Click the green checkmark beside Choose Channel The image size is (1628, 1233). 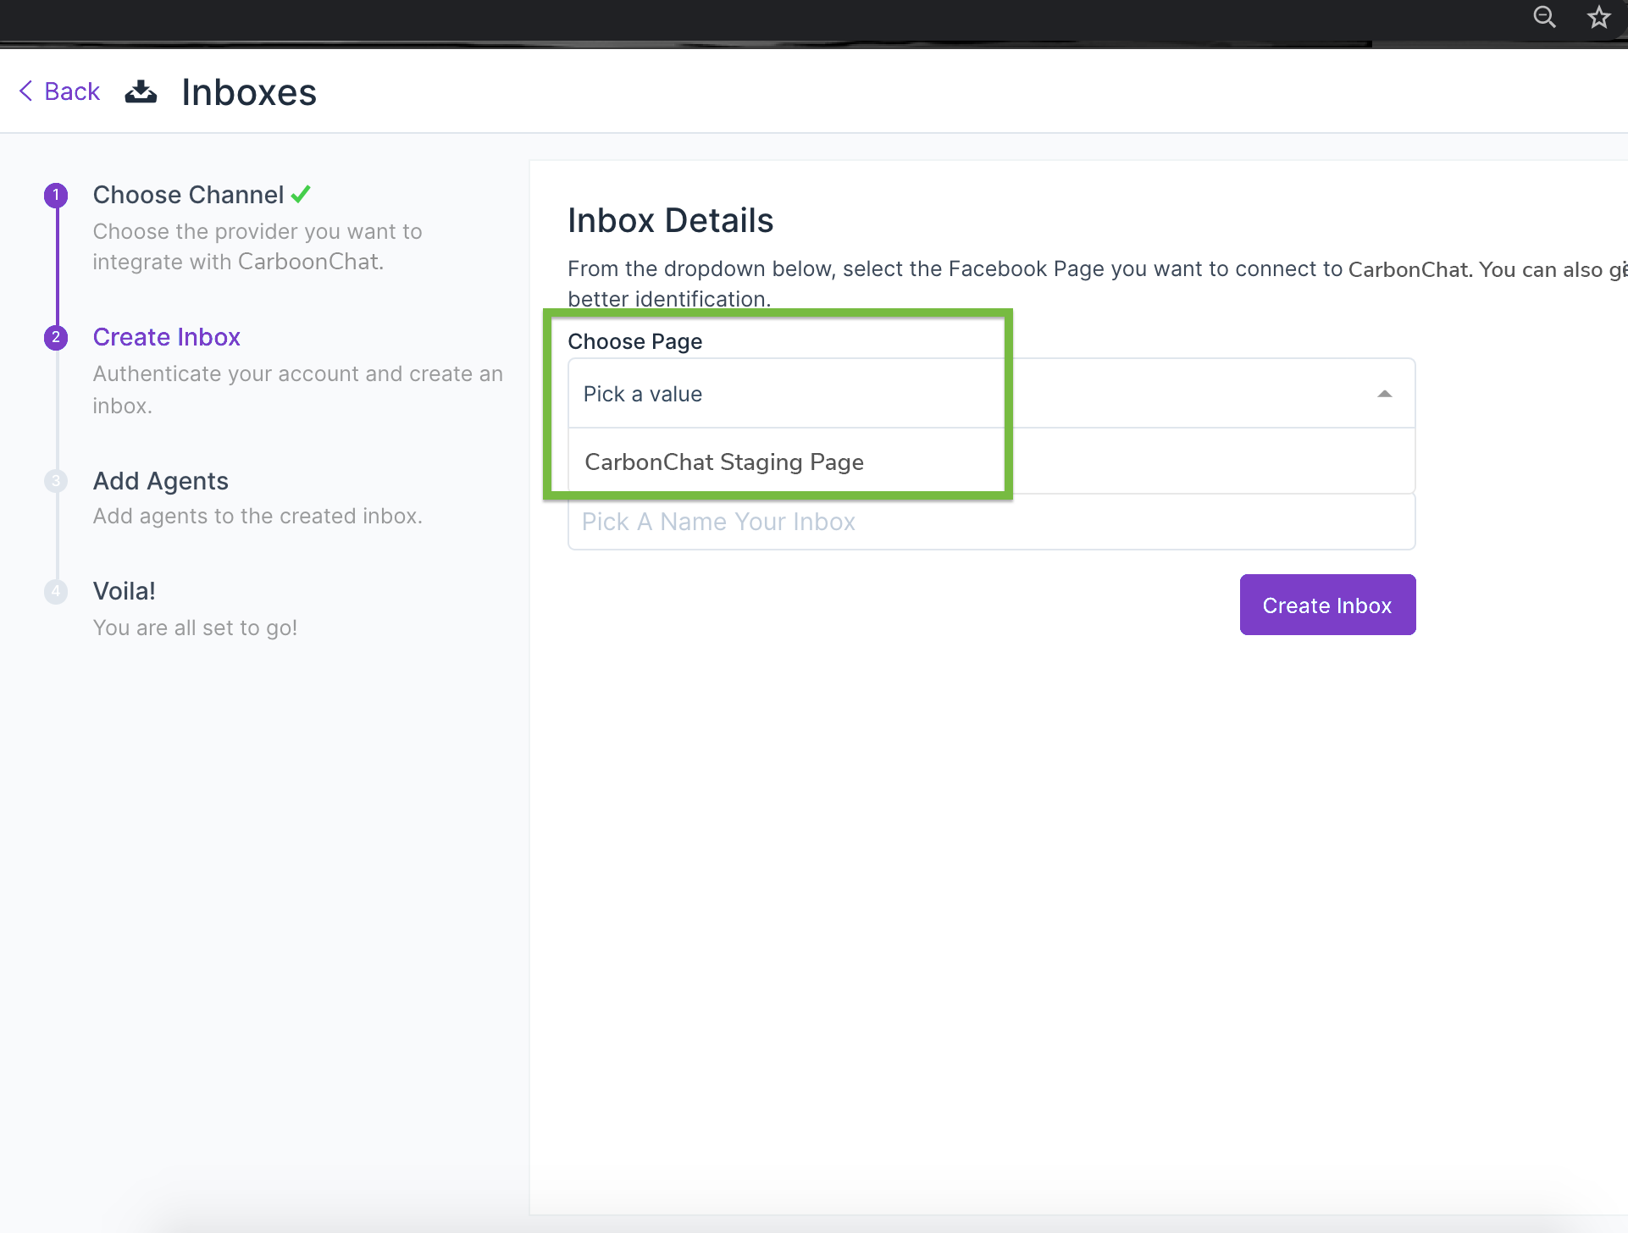pyautogui.click(x=301, y=195)
